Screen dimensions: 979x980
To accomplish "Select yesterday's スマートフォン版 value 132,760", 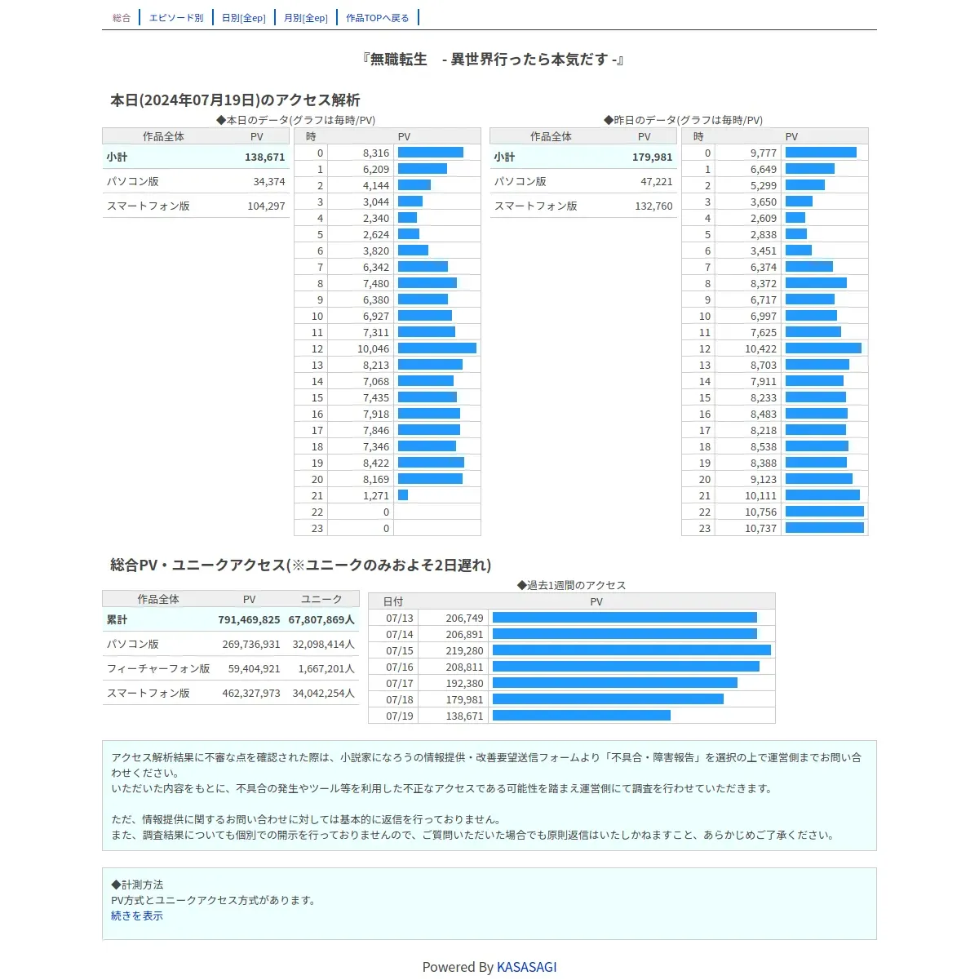I will coord(654,206).
